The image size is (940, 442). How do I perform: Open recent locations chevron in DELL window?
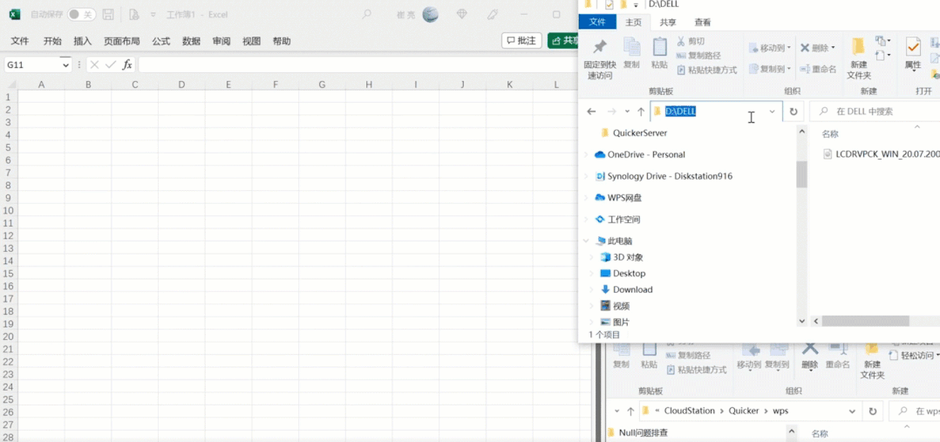[x=627, y=112]
